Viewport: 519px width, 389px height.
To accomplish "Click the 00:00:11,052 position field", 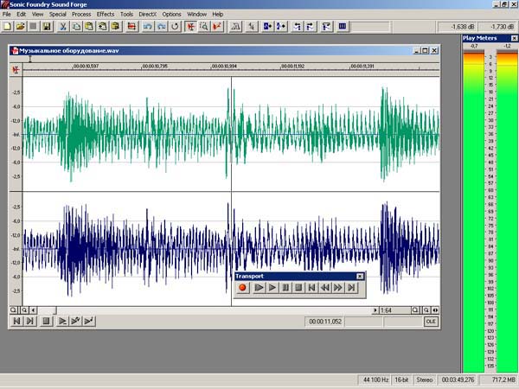I will 325,322.
